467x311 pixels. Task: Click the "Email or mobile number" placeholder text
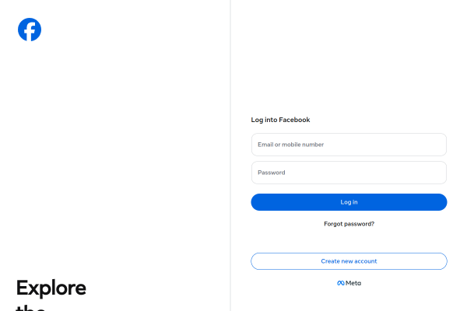291,145
